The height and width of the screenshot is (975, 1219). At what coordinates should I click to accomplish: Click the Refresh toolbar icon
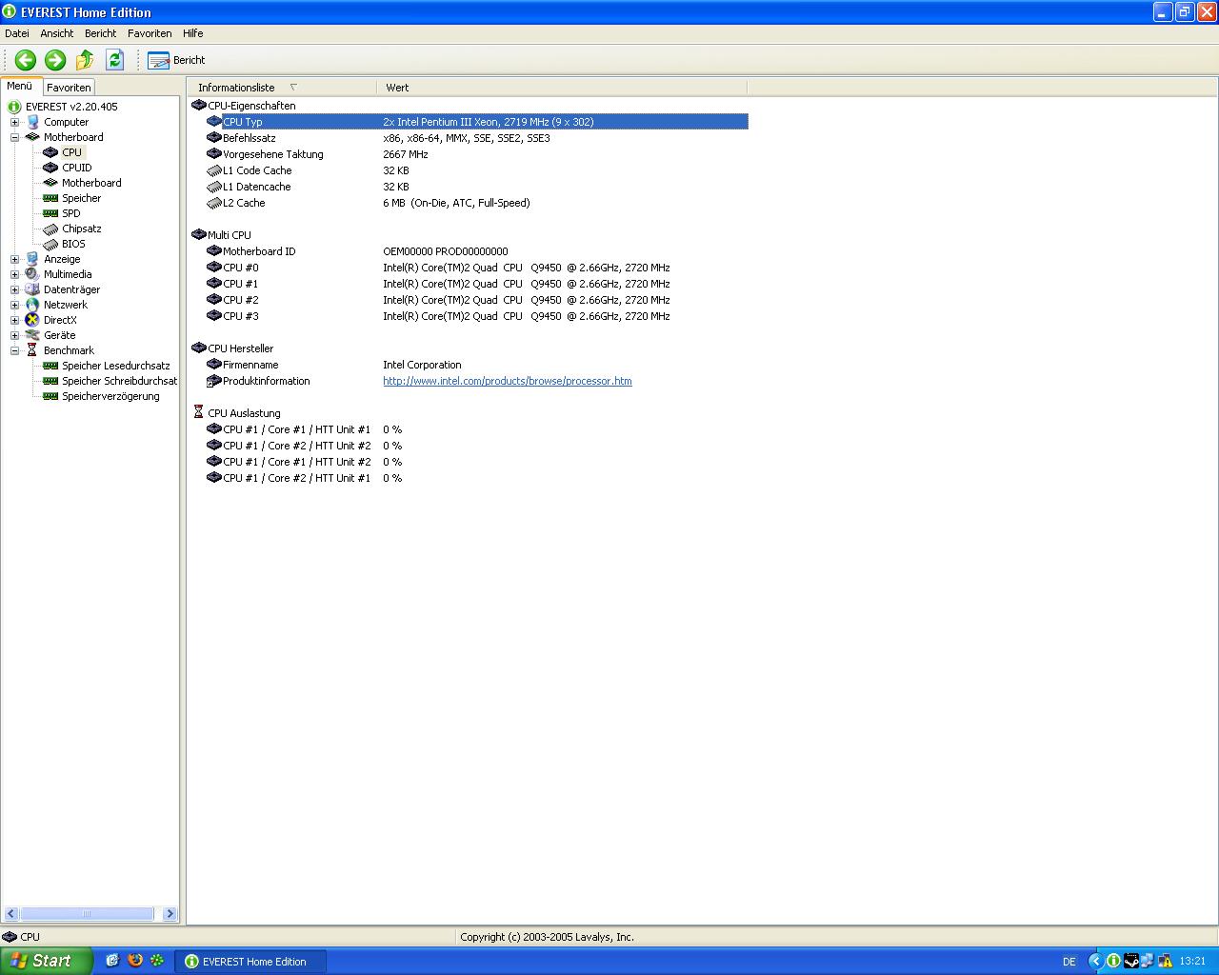click(x=114, y=60)
